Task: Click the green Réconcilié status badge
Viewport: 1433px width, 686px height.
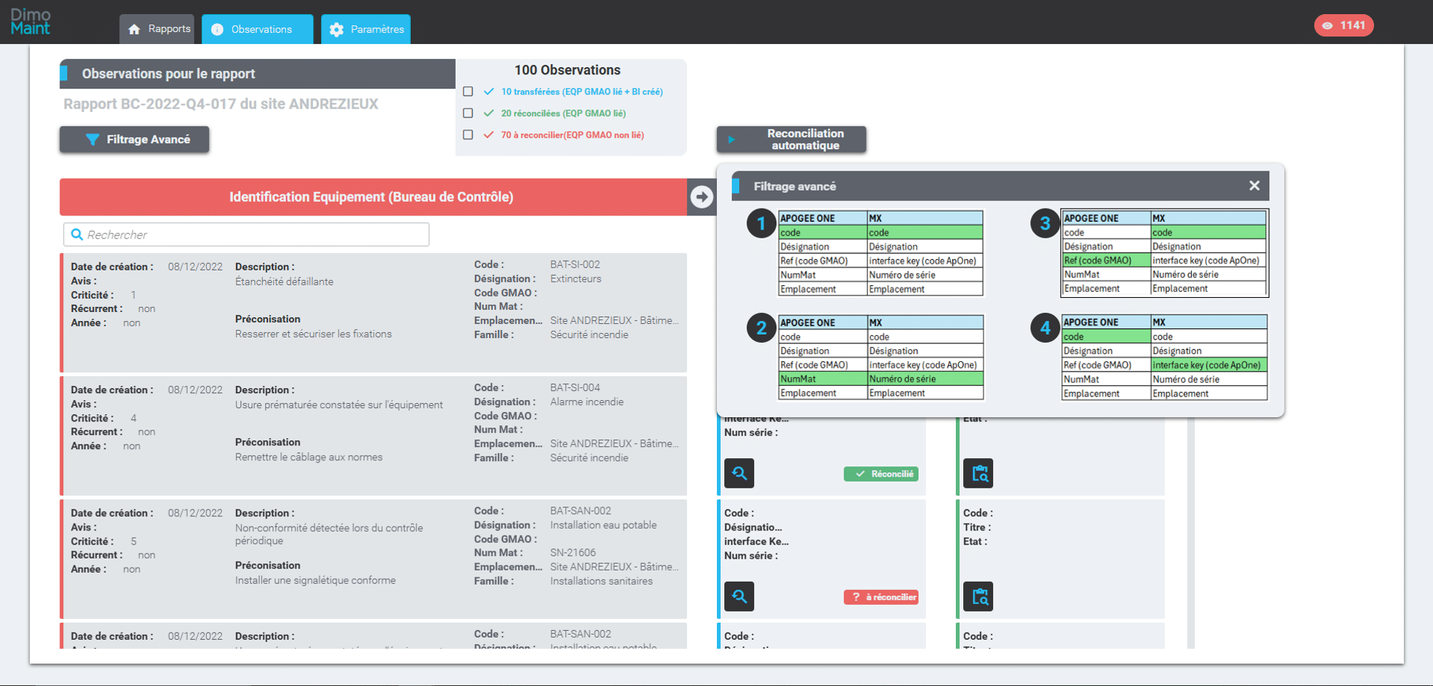Action: pos(881,474)
